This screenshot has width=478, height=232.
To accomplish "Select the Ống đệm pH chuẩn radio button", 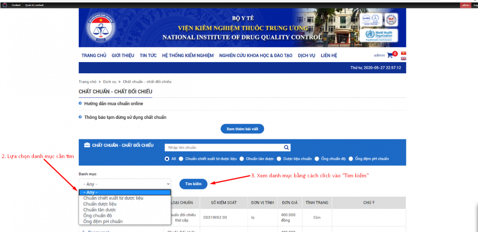I will (351, 159).
